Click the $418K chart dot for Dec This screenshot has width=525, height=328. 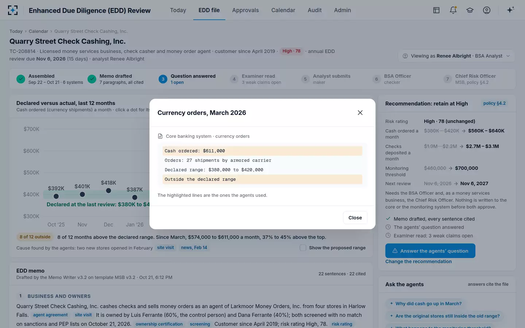coord(108,191)
